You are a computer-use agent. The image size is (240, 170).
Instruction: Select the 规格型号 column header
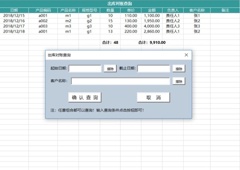(90, 10)
